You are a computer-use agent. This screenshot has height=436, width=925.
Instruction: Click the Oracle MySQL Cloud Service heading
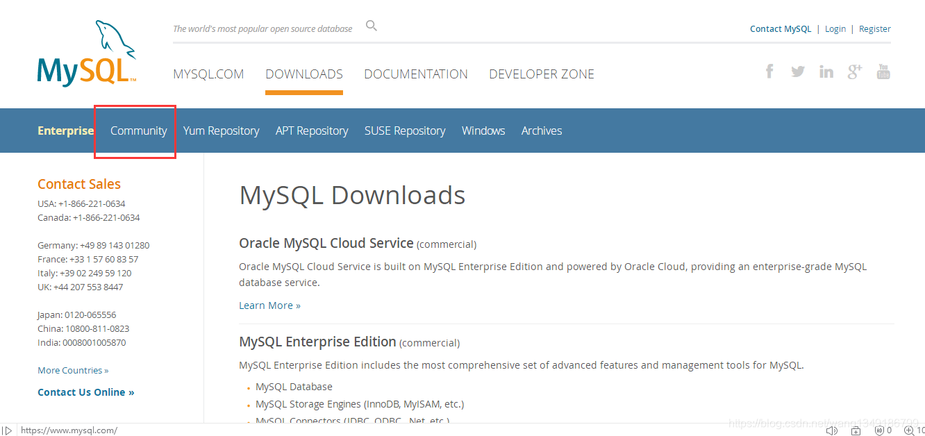pos(326,243)
